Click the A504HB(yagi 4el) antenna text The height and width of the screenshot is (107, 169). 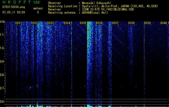(95, 13)
